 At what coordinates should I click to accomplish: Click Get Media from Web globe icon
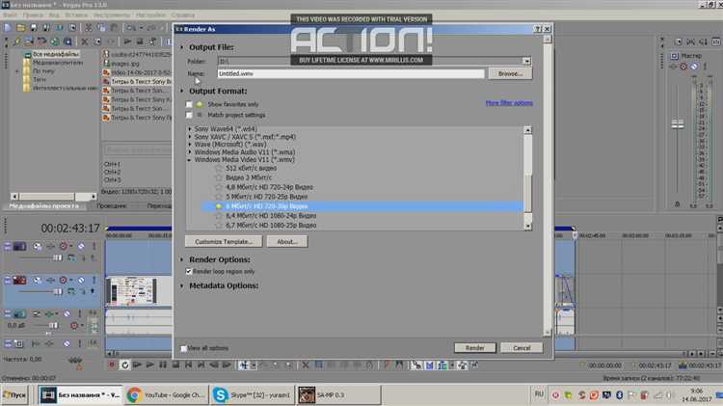[55, 41]
